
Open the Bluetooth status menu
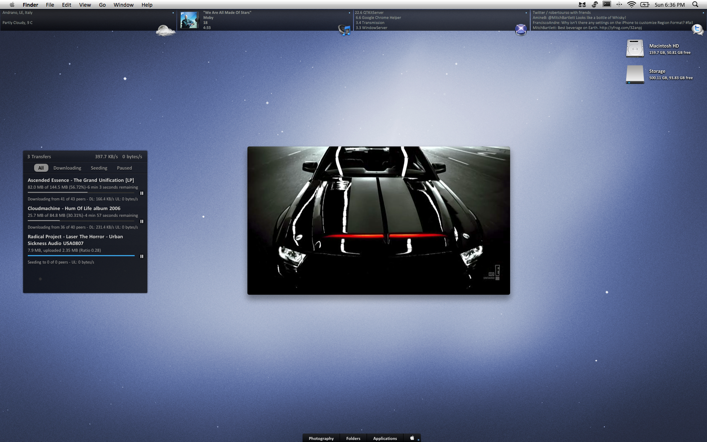tap(619, 5)
